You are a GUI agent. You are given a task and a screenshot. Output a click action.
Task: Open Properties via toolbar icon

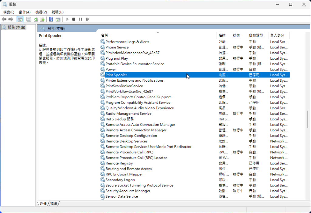pos(29,19)
